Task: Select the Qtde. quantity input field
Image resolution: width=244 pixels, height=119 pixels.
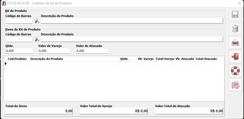Action: [19, 51]
